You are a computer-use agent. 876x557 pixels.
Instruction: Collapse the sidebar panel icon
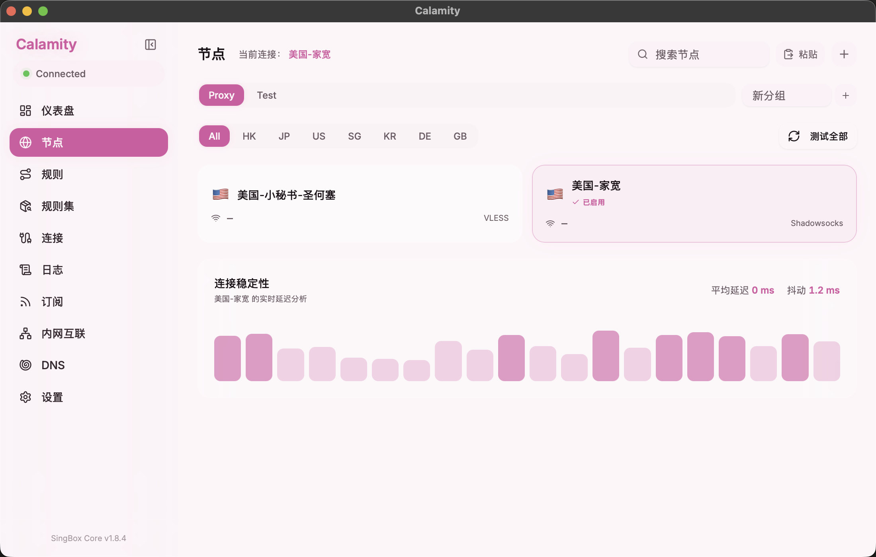(x=150, y=45)
